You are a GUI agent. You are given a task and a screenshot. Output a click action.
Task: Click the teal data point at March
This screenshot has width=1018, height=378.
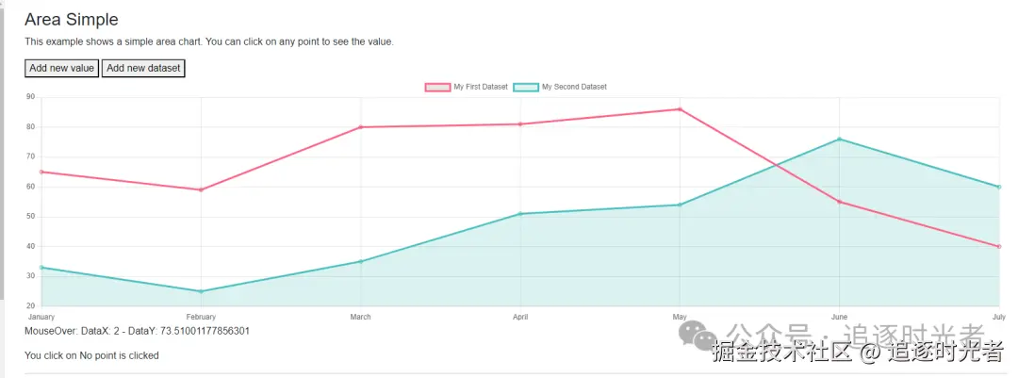pos(361,261)
